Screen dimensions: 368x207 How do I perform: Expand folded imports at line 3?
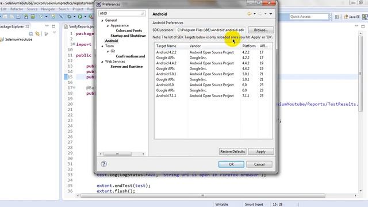(x=74, y=44)
